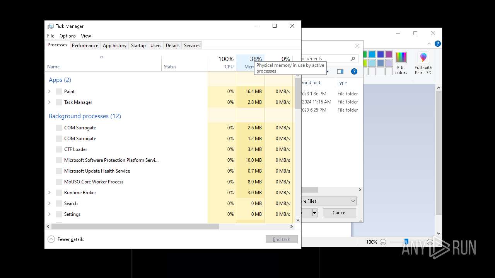Close the Open dialog with X
This screenshot has width=495, height=278.
(357, 46)
